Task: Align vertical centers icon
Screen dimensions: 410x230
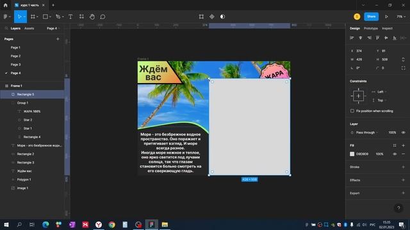Action: (386, 38)
